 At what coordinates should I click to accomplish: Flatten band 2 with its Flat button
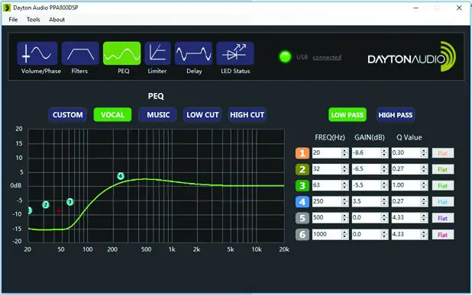tap(443, 169)
